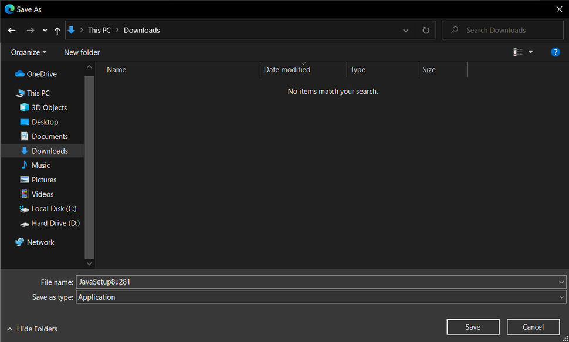Click the sidebar scroll up arrow
The width and height of the screenshot is (569, 342).
(x=89, y=67)
